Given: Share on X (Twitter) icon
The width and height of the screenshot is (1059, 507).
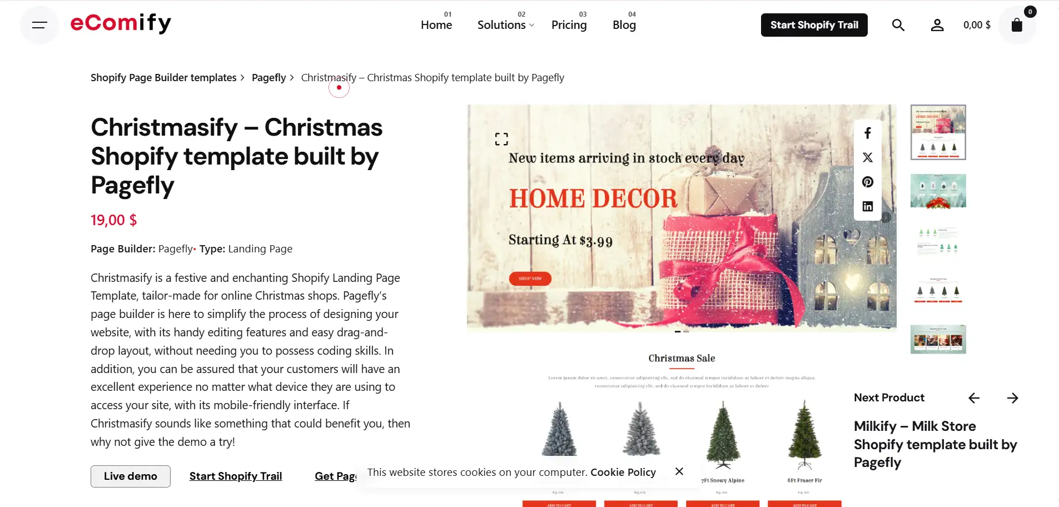Looking at the screenshot, I should click(x=868, y=157).
